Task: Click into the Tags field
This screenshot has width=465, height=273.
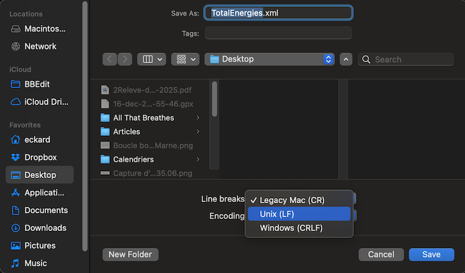Action: point(278,33)
